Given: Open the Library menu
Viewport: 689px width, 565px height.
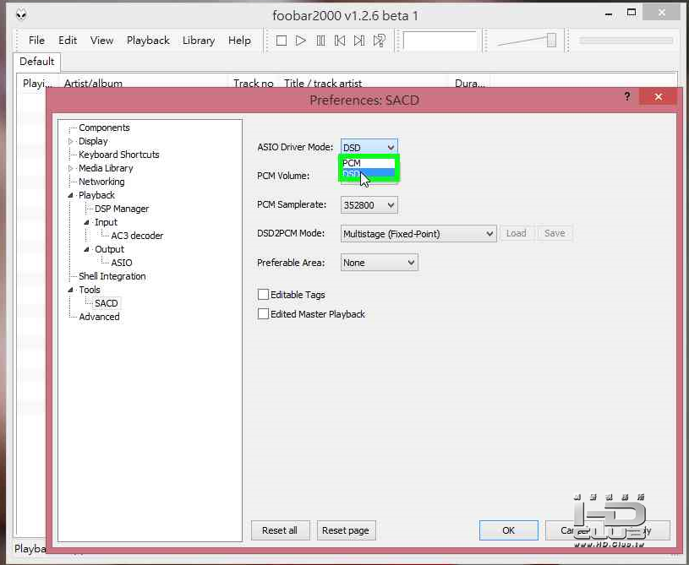Looking at the screenshot, I should 199,41.
